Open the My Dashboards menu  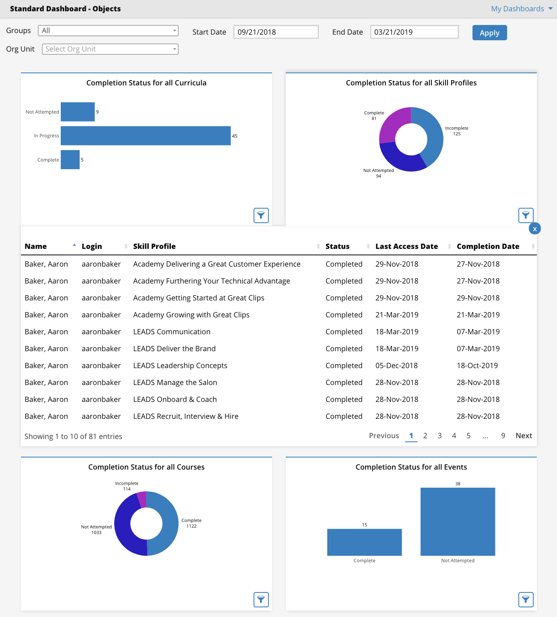pos(522,9)
